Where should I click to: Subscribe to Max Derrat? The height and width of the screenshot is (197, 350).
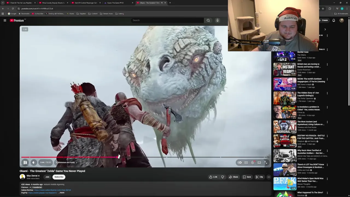coord(59,177)
